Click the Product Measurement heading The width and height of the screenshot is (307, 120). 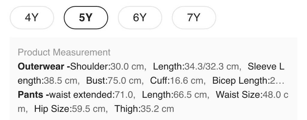pyautogui.click(x=64, y=52)
